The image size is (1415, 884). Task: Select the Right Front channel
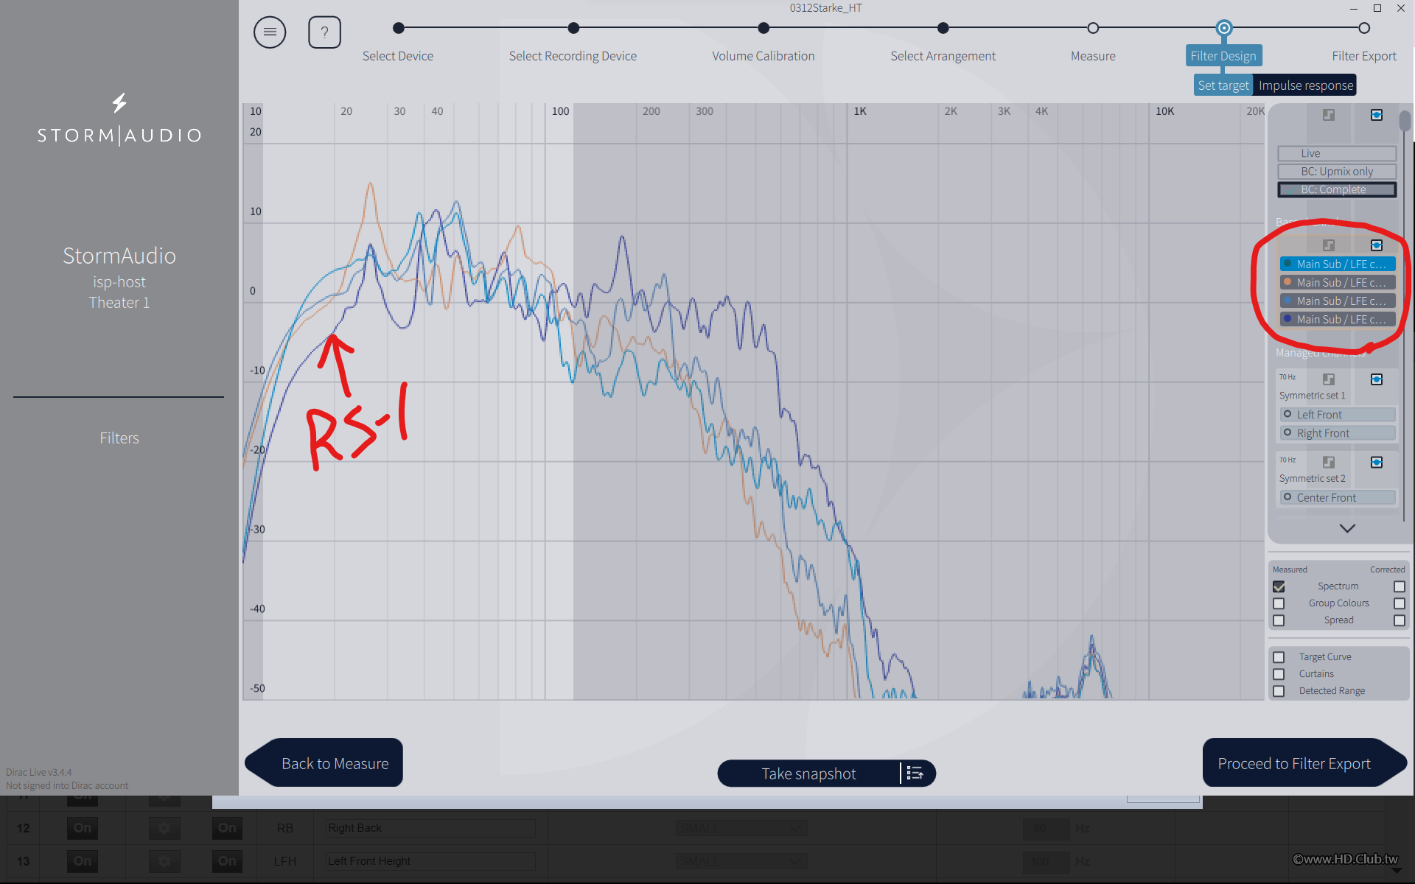pyautogui.click(x=1338, y=433)
